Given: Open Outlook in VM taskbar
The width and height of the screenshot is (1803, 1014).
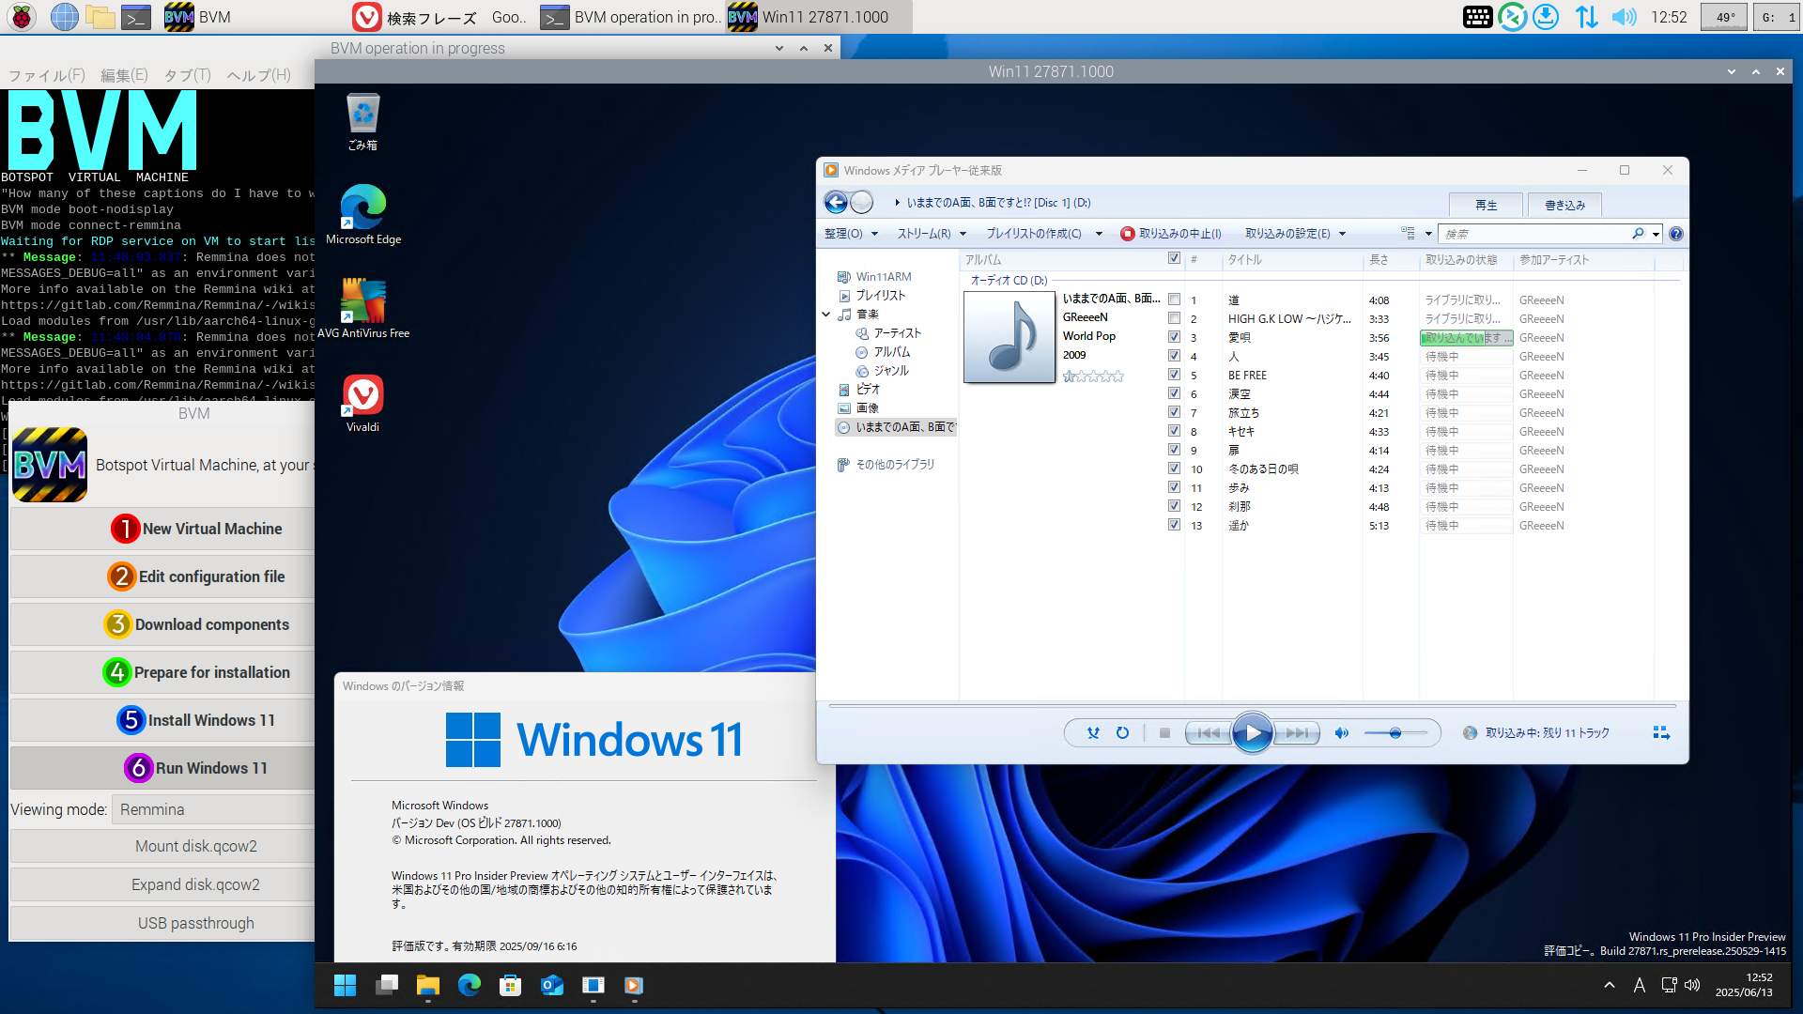Looking at the screenshot, I should pos(552,985).
